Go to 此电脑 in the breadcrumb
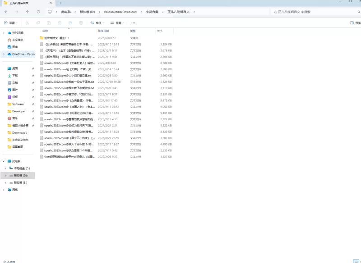361x263 pixels. pyautogui.click(x=66, y=12)
